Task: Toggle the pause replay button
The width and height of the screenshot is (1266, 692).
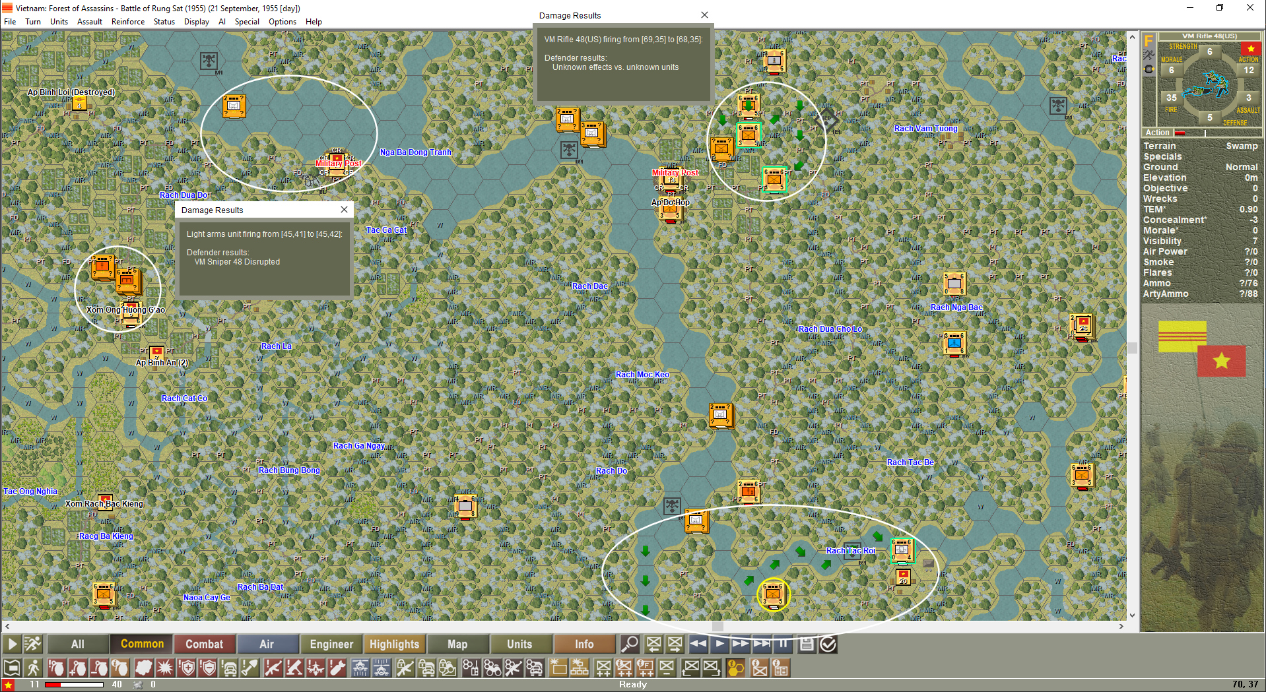Action: (x=782, y=644)
